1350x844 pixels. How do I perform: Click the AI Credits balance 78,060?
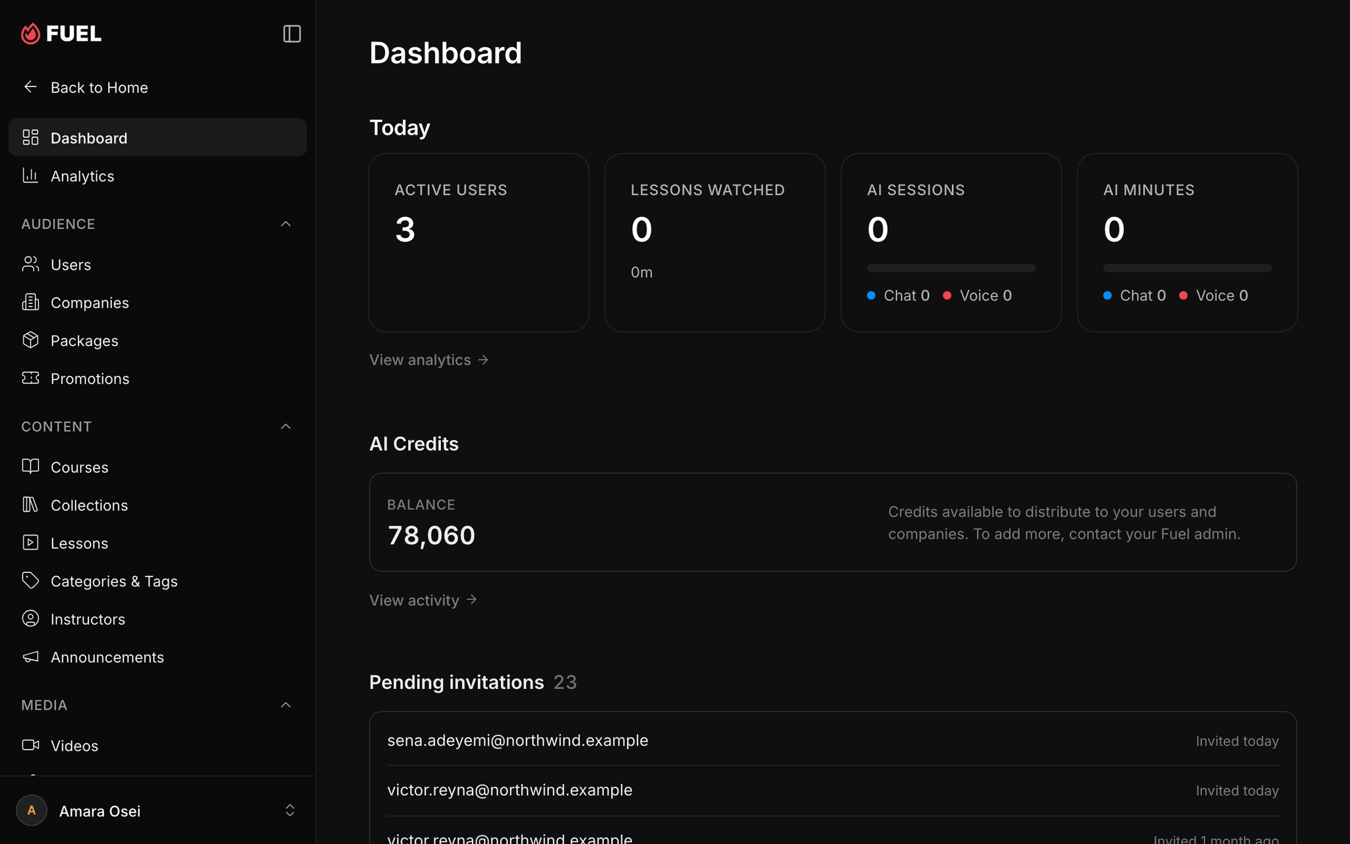(x=431, y=535)
